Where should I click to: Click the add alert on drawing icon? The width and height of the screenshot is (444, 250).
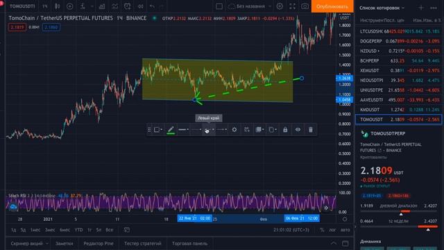point(247,130)
